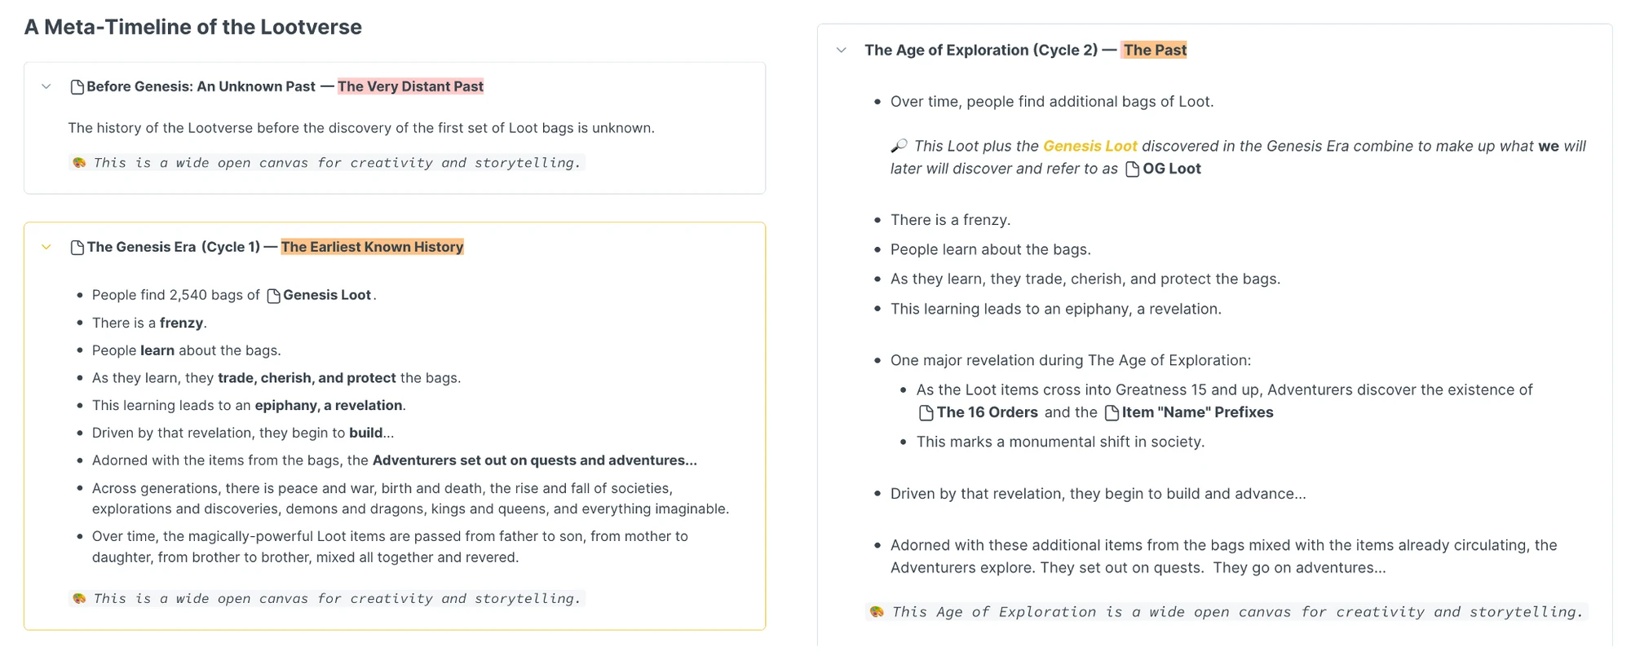This screenshot has height=660, width=1631.
Task: Collapse the Before Genesis toggle section
Action: pyautogui.click(x=46, y=87)
